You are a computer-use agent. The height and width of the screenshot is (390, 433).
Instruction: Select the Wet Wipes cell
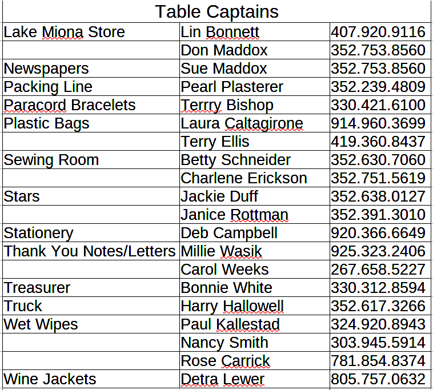tap(41, 324)
